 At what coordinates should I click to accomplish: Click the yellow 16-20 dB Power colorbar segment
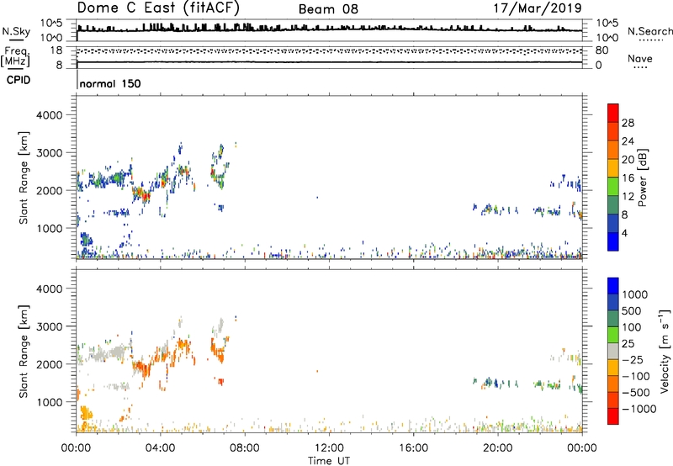[x=613, y=167]
